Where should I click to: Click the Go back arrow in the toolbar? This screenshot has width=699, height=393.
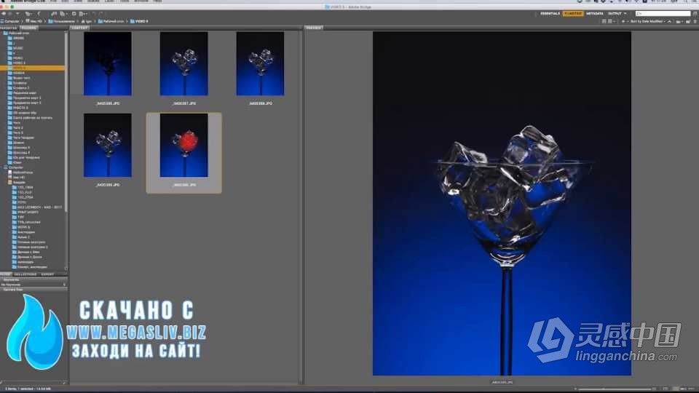coord(4,14)
